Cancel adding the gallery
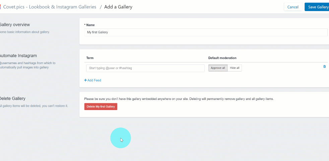Viewport: 329px width, 161px height. (293, 7)
